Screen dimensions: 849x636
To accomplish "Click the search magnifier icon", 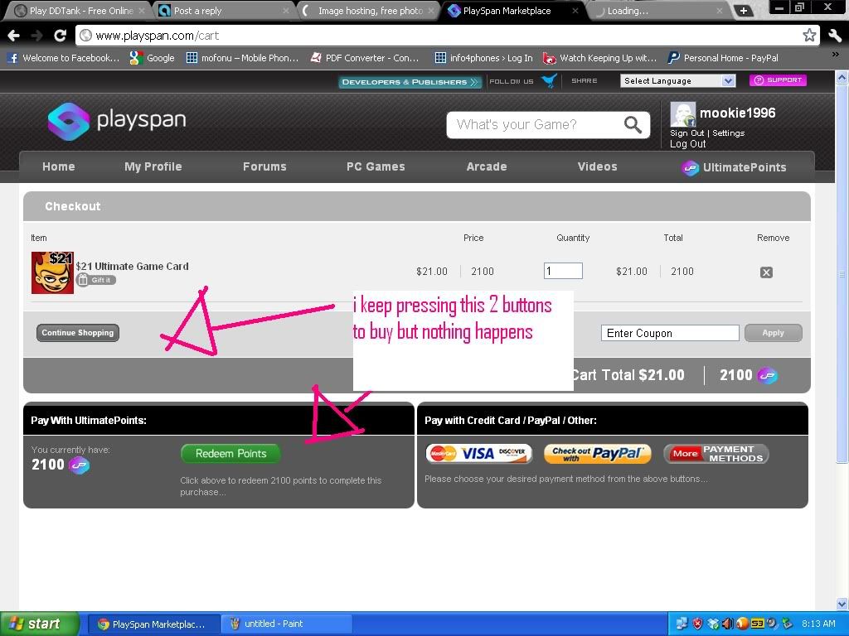I will pyautogui.click(x=633, y=125).
